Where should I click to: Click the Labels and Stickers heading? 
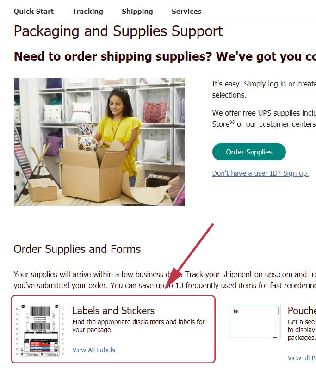pyautogui.click(x=113, y=310)
